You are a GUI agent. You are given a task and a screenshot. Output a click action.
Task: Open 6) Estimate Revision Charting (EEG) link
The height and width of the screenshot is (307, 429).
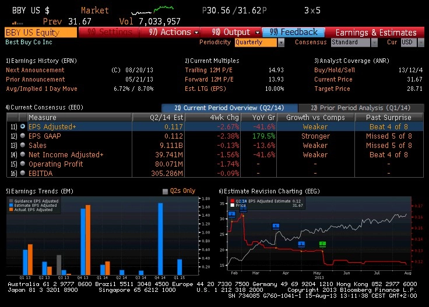tap(269, 191)
